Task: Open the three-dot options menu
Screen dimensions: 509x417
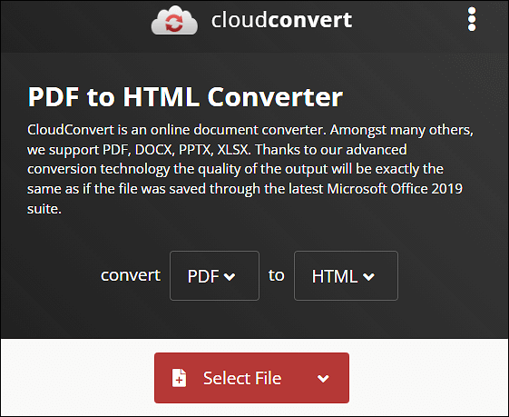Action: [472, 19]
